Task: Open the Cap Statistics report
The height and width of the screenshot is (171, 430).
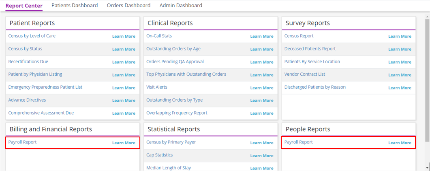Action: pyautogui.click(x=159, y=155)
